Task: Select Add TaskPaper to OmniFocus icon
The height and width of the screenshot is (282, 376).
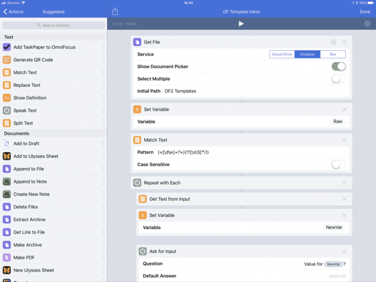Action: click(7, 47)
